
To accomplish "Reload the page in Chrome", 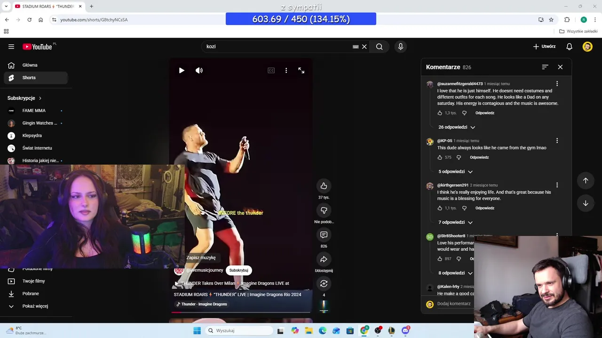I will 29,20.
